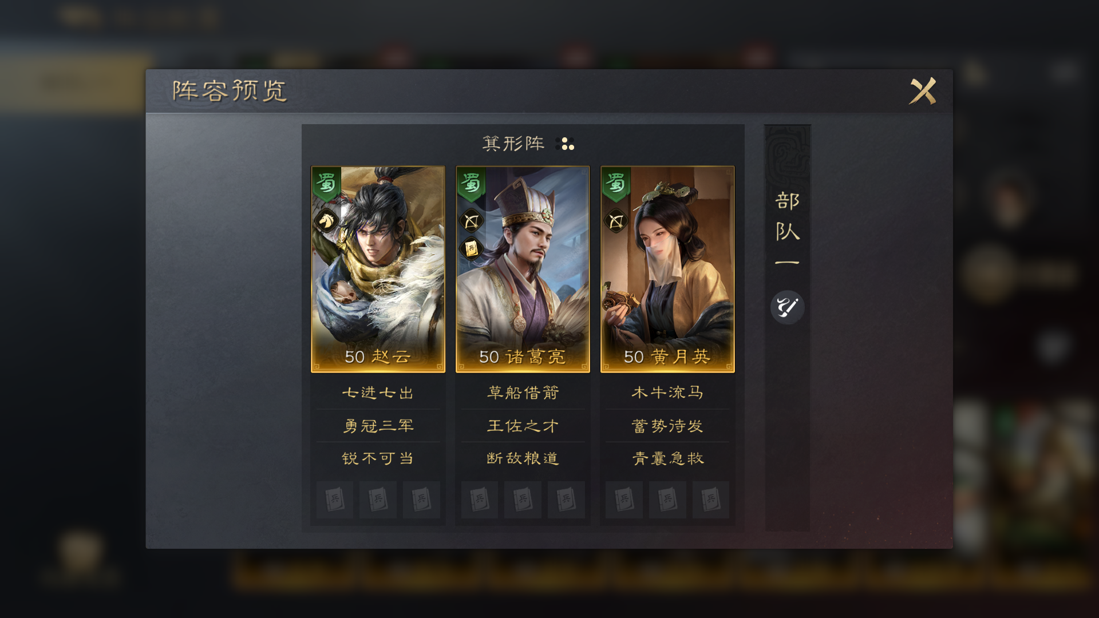
Task: Click the edit brush icon under 部队一
Action: click(x=787, y=307)
